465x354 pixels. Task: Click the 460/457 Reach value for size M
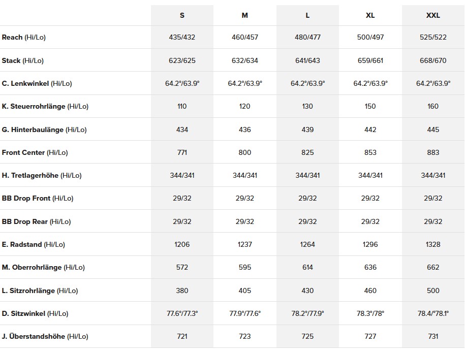click(x=245, y=38)
